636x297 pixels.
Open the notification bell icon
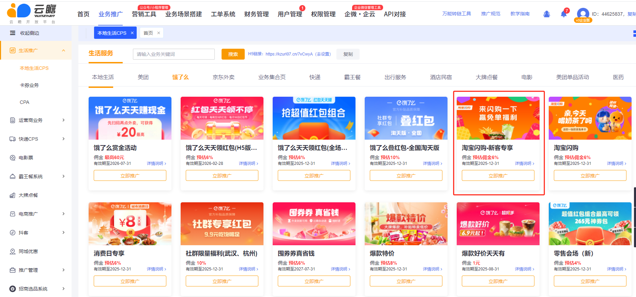pos(564,14)
